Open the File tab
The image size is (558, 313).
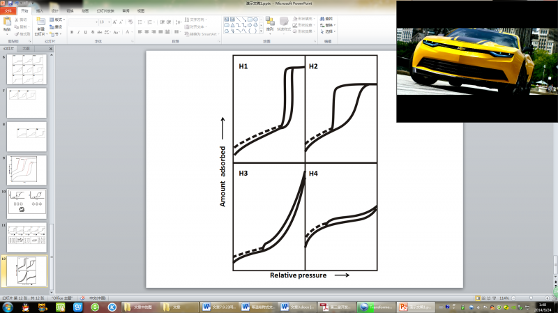coord(8,11)
